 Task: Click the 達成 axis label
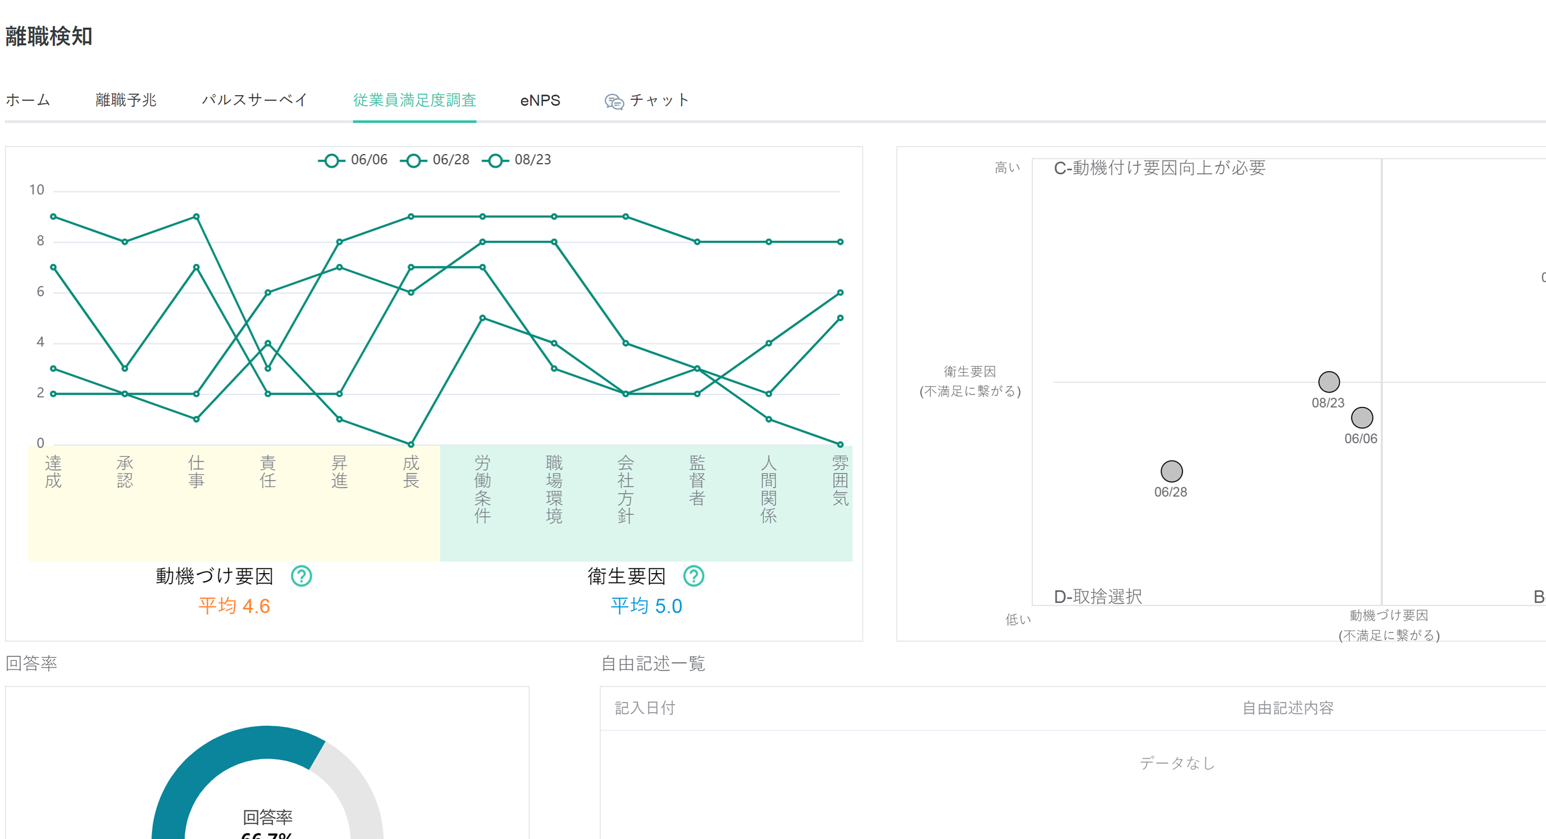pos(53,471)
